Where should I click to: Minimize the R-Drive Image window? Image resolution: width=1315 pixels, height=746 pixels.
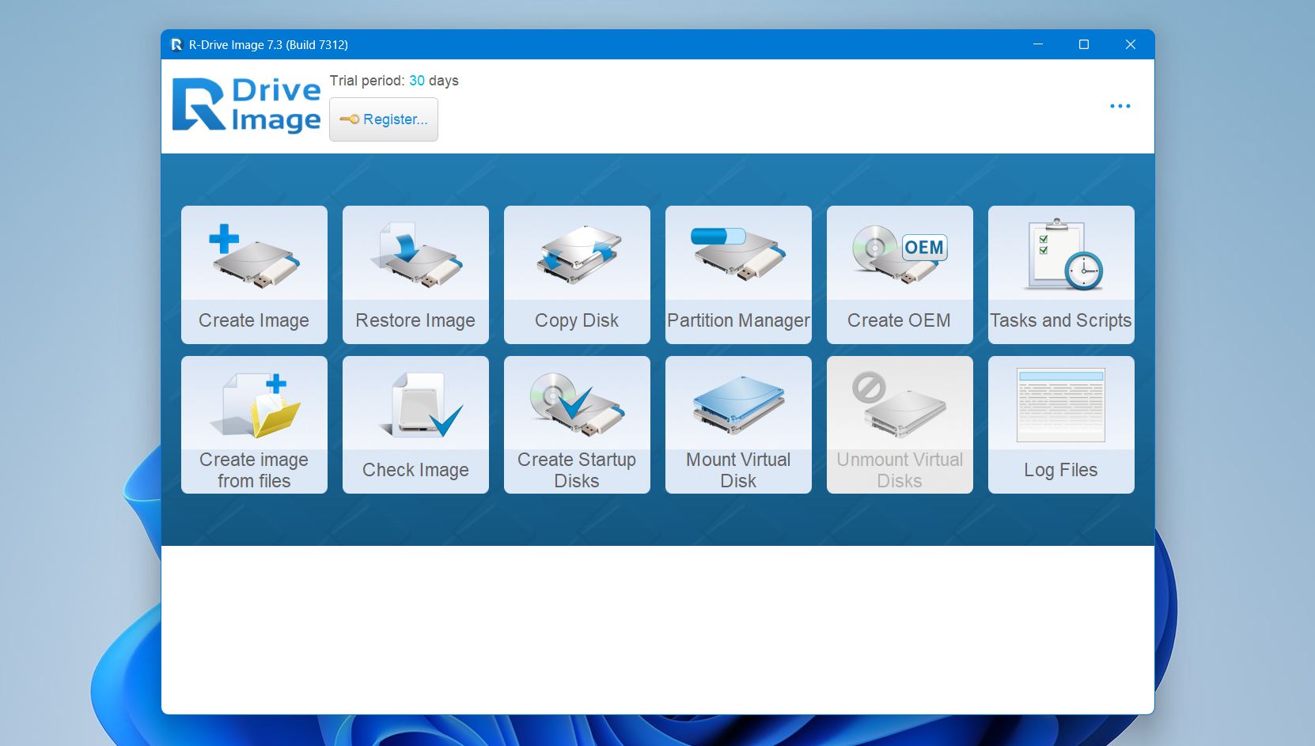pos(1036,45)
